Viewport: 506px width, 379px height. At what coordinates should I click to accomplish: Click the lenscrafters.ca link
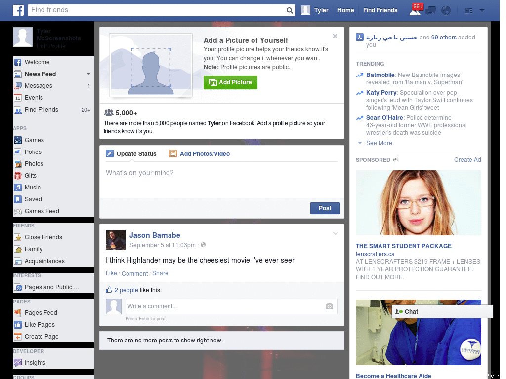point(375,254)
